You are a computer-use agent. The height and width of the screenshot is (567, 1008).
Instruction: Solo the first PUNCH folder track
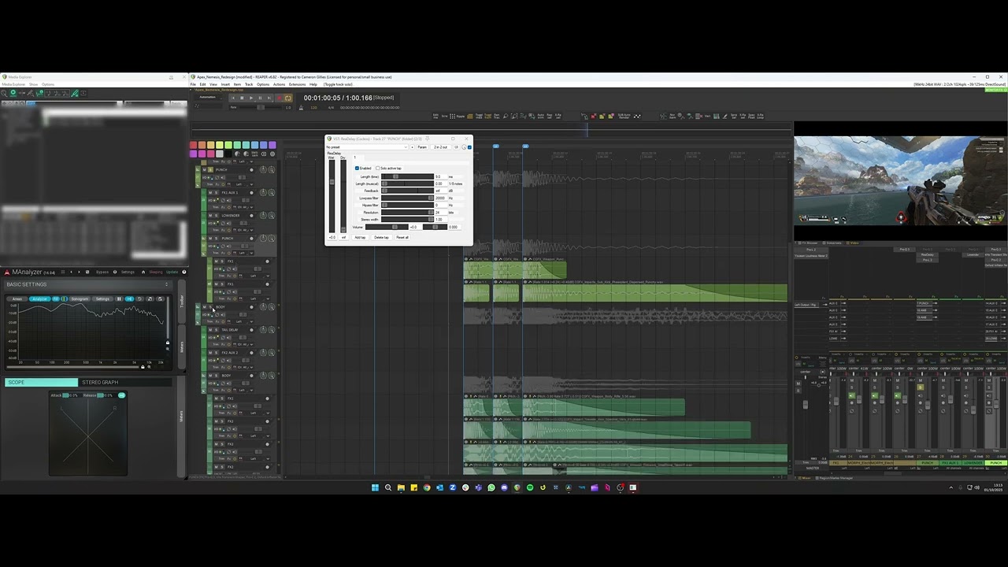click(x=210, y=170)
